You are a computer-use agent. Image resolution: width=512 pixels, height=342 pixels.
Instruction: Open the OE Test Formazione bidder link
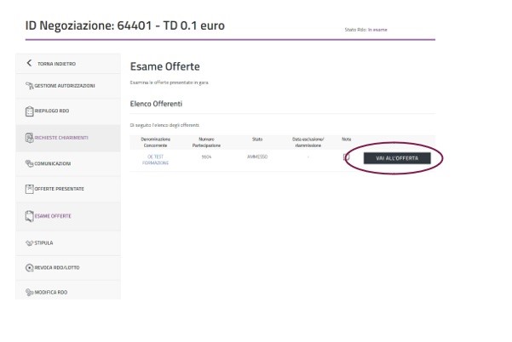coord(155,160)
